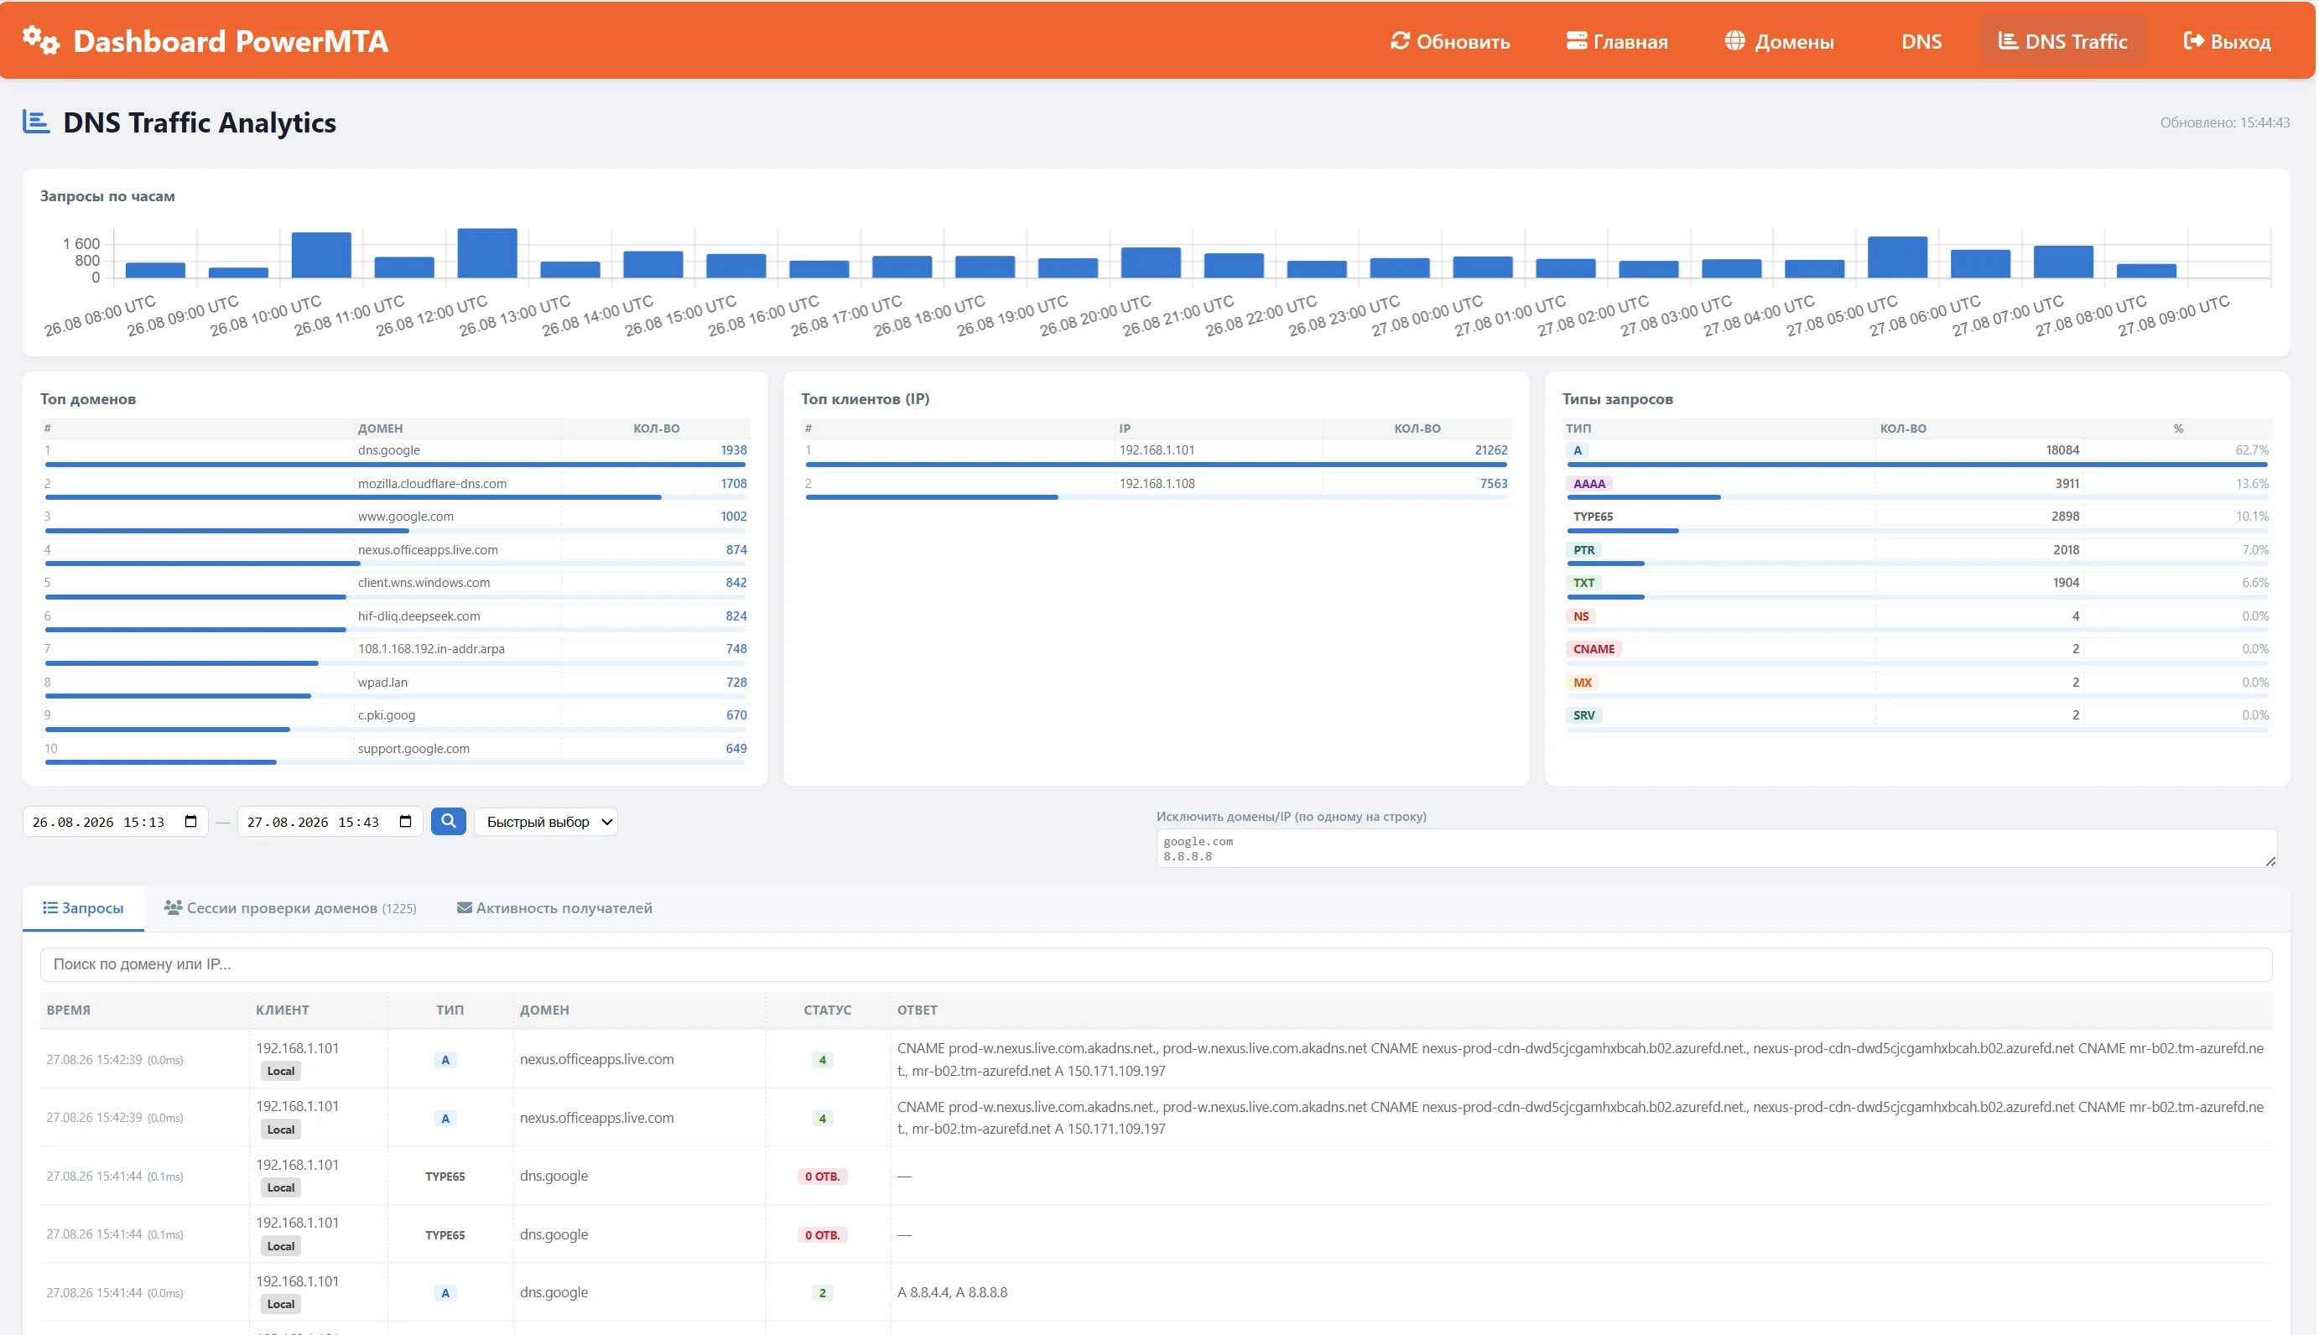This screenshot has height=1335, width=2319.
Task: Select the DNS Traffic nav item
Action: [2062, 41]
